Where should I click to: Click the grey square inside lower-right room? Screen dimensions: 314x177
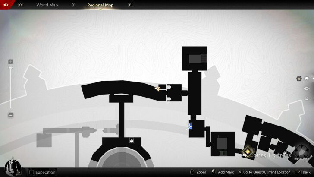coord(222,143)
